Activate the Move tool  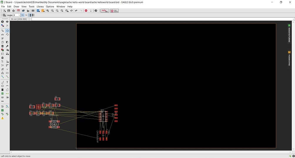click(7, 31)
